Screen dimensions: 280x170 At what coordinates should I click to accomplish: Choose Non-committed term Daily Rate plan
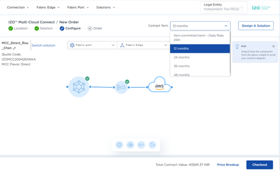point(200,38)
